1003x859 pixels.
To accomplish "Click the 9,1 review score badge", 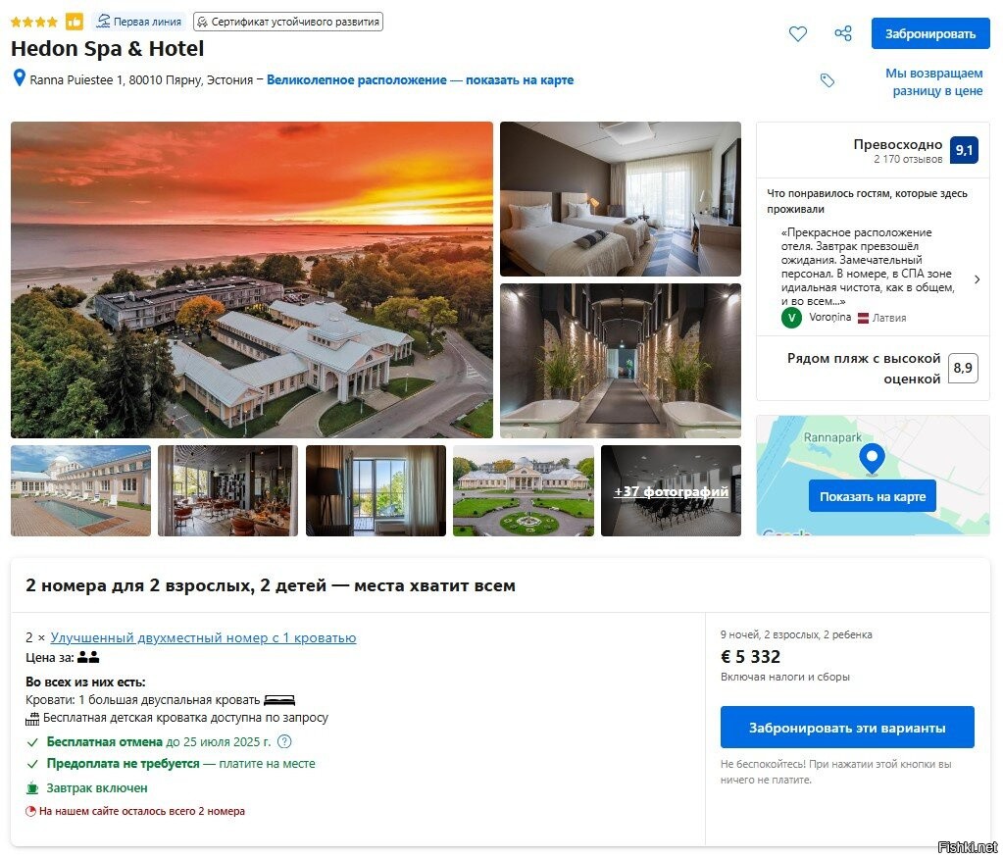I will (x=964, y=150).
